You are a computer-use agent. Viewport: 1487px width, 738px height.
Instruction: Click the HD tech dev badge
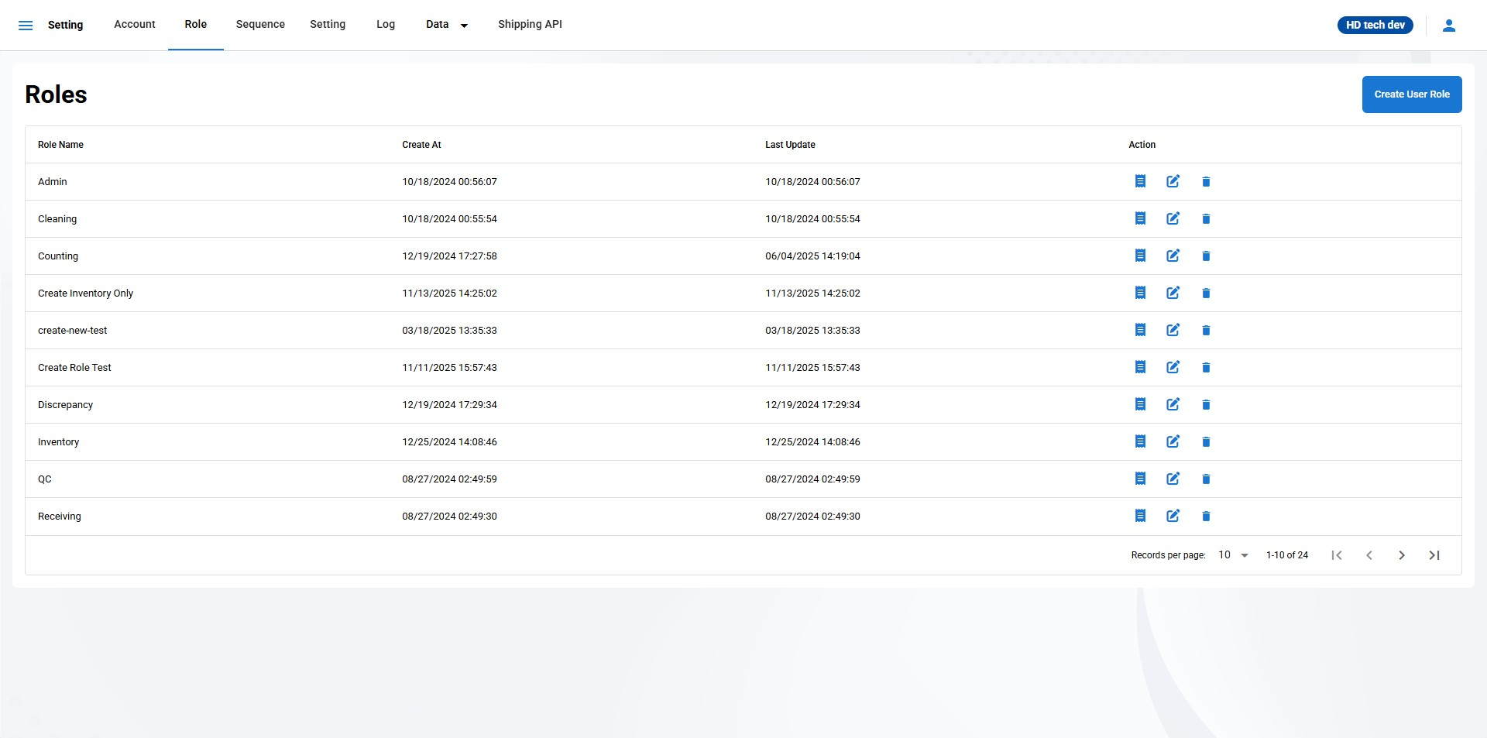[x=1375, y=26]
